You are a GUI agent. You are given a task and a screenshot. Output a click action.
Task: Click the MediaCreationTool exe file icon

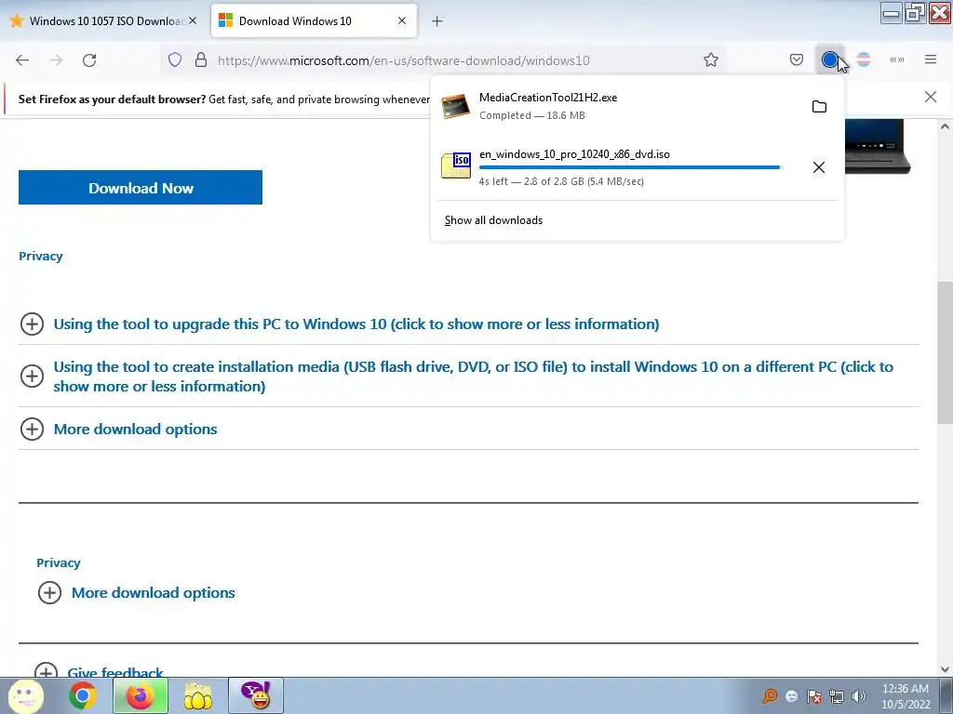point(456,106)
